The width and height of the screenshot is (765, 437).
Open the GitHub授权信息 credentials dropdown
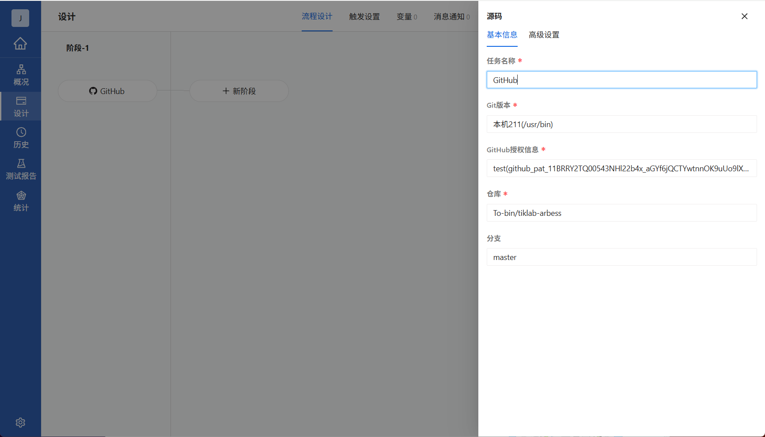coord(621,168)
